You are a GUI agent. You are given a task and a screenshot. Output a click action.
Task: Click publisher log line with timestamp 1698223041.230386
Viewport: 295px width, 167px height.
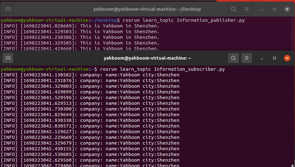pos(80,37)
